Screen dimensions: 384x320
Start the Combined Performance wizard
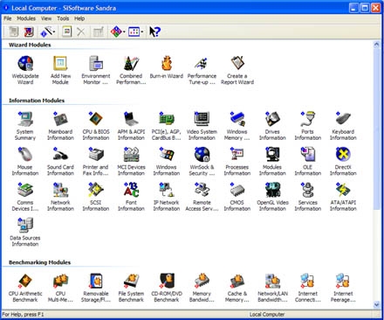point(131,70)
